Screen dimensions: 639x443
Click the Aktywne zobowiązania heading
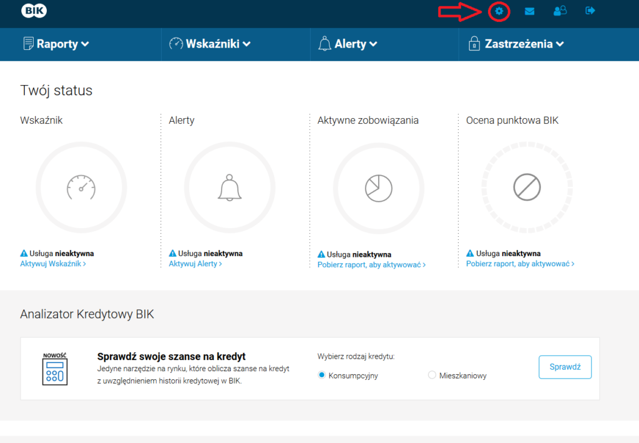point(368,121)
